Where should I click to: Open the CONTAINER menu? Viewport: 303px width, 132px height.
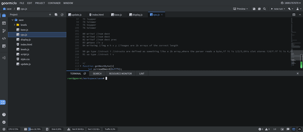(x=54, y=3)
